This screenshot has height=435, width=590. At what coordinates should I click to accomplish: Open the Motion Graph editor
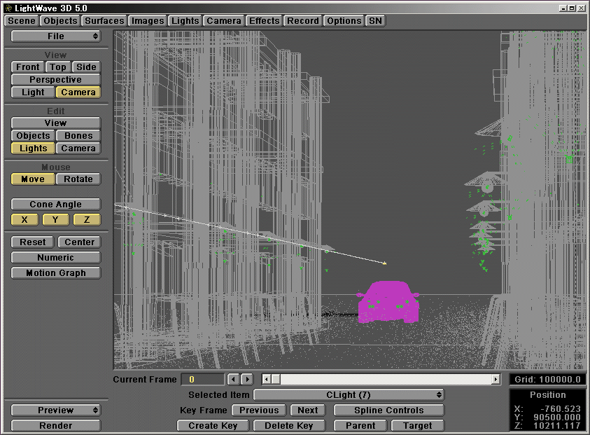tap(55, 272)
